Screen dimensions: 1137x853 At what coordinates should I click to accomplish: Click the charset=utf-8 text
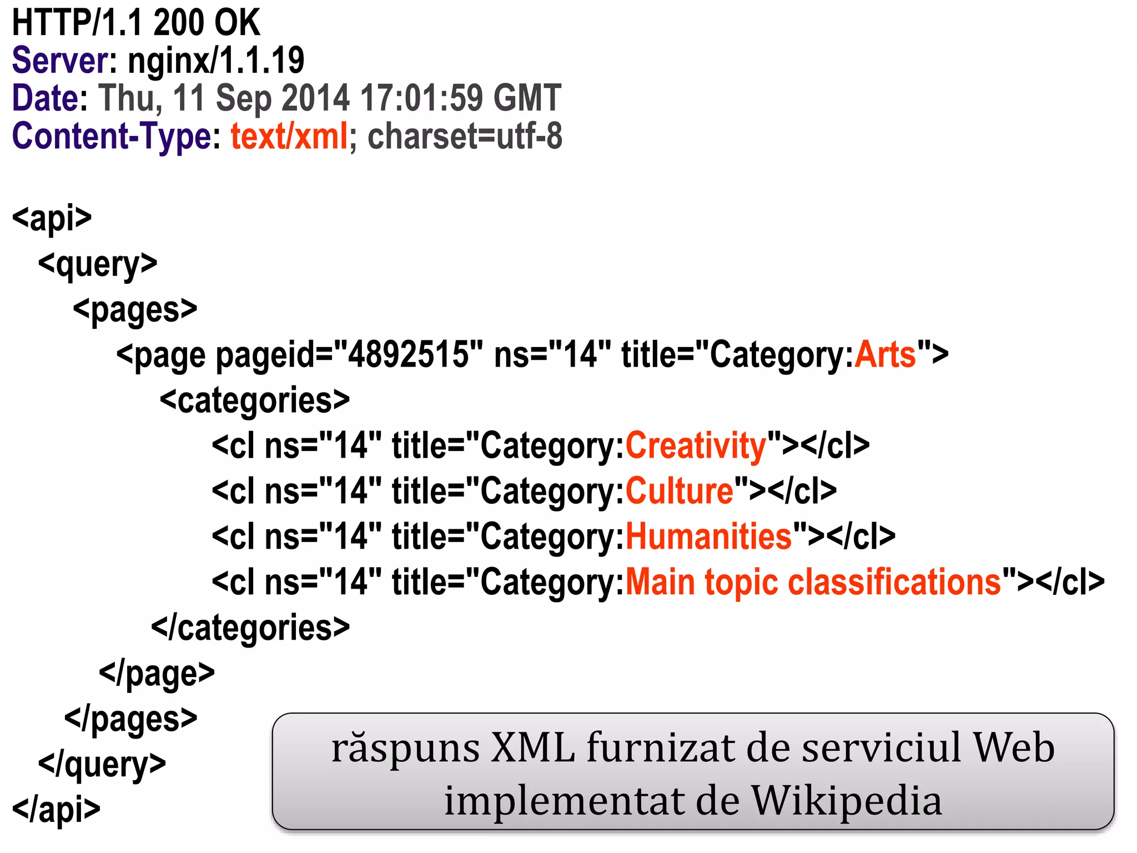(465, 136)
